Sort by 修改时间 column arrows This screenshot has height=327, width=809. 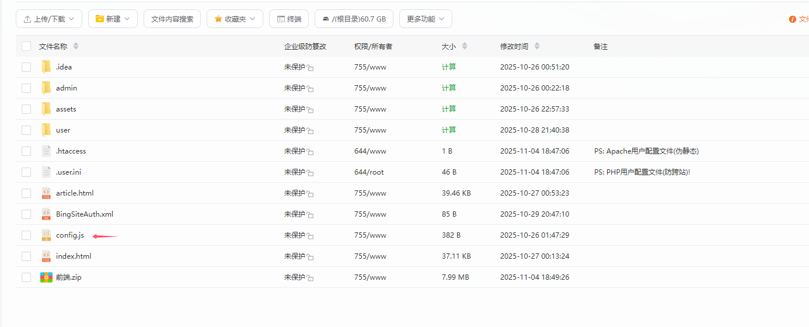pyautogui.click(x=537, y=46)
